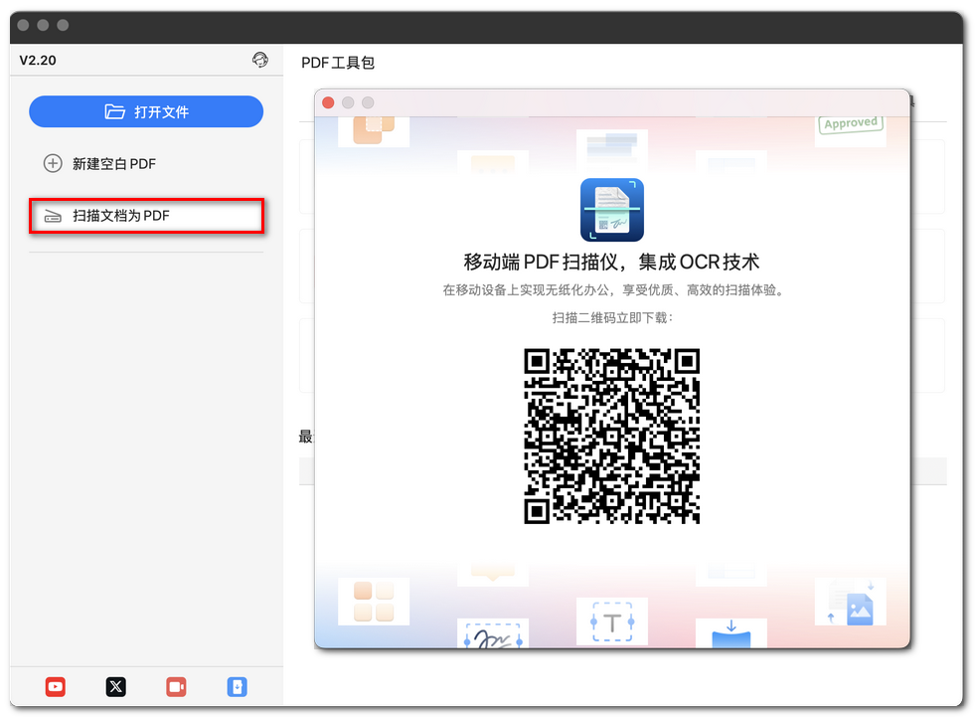
Task: Open the YouTube link icon
Action: (x=56, y=686)
